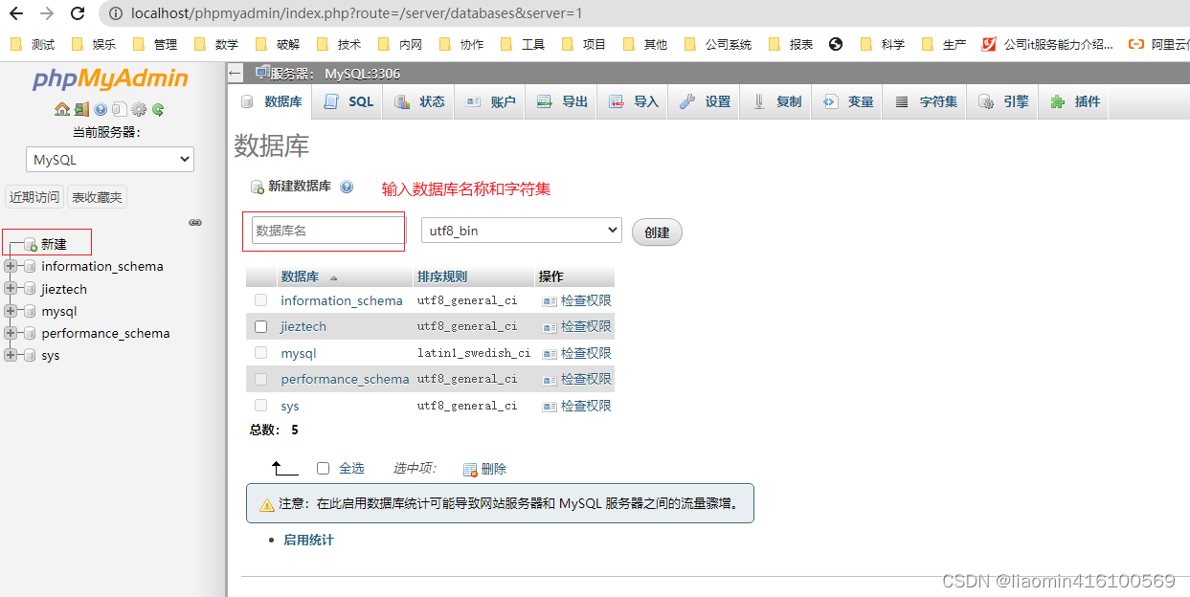Click the browser back arrow
This screenshot has height=597, width=1190.
(x=16, y=13)
